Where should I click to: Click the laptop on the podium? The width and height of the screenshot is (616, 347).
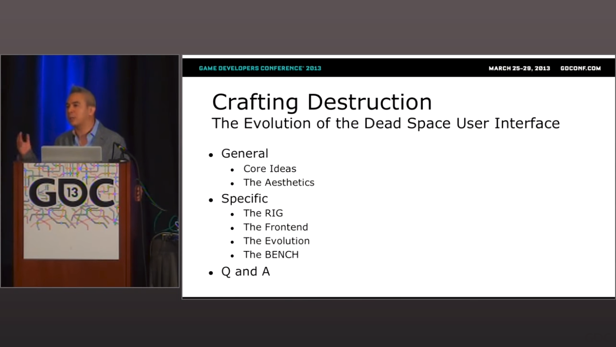(71, 154)
